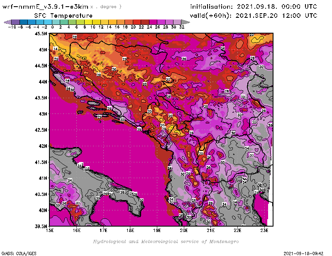Click the '23E' longitude axis label
The height and width of the screenshot is (256, 332).
click(264, 230)
